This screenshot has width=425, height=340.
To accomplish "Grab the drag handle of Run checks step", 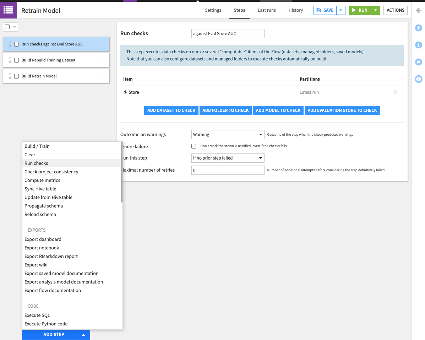I will pos(10,44).
